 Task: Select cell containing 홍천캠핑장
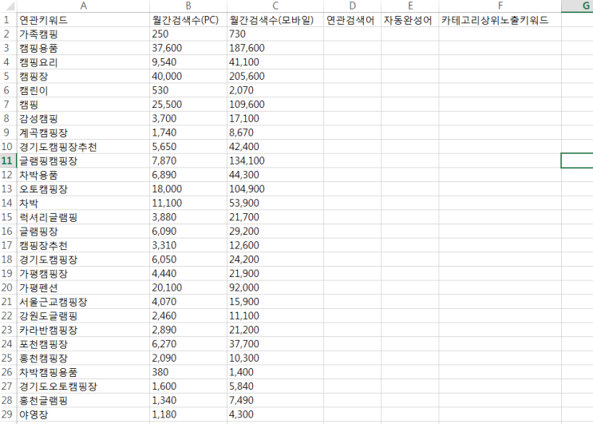click(x=83, y=358)
